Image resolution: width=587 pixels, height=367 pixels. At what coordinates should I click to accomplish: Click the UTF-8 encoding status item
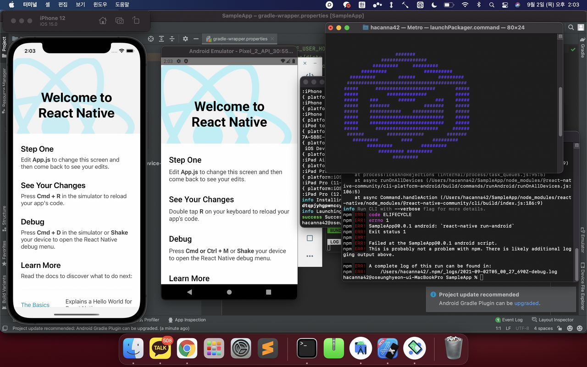point(522,328)
